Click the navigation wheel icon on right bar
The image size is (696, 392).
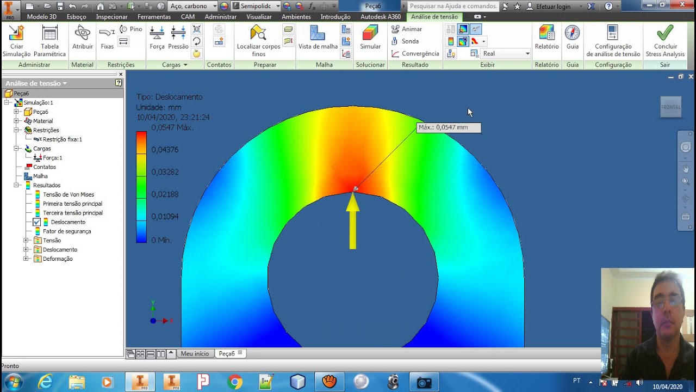(x=686, y=147)
